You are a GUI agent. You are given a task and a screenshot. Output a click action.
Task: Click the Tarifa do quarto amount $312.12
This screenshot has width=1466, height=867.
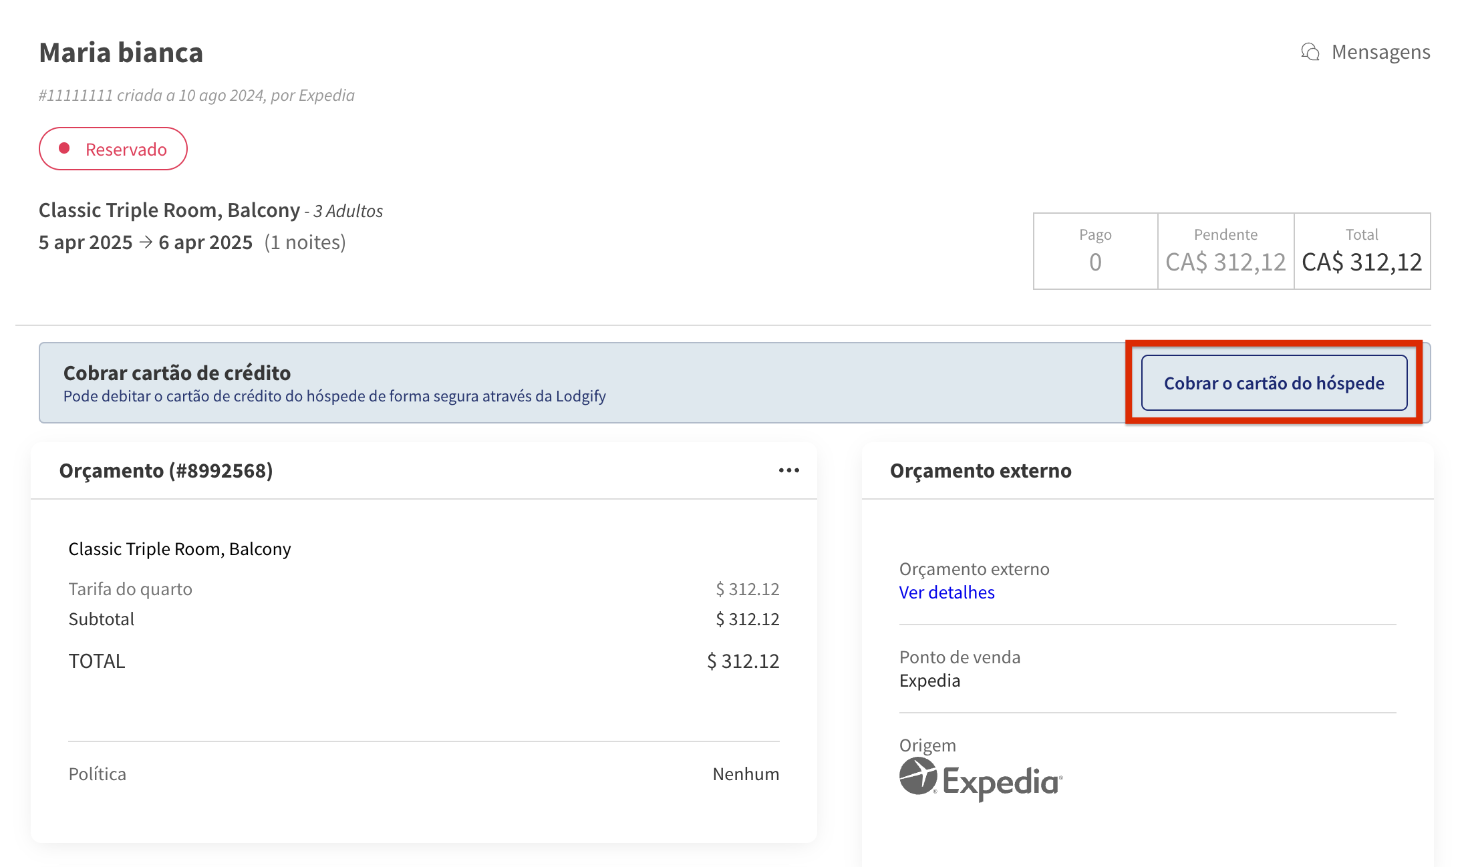tap(748, 588)
